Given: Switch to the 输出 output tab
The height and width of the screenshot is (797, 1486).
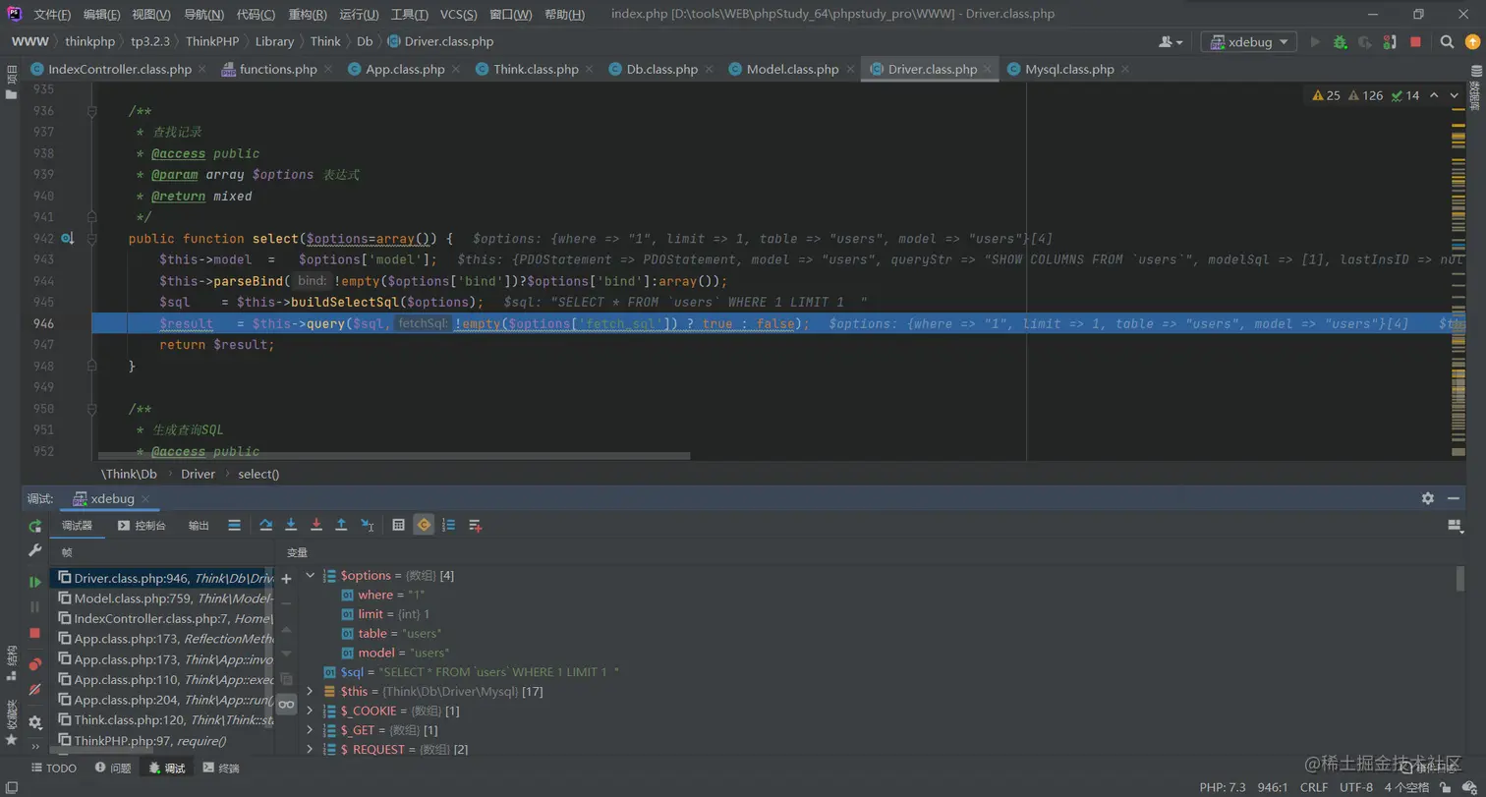Looking at the screenshot, I should [x=199, y=526].
